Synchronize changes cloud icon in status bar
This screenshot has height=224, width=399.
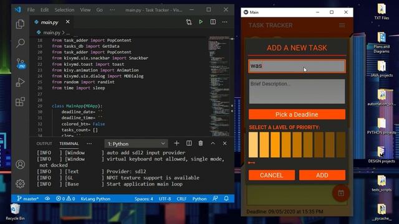[47, 198]
